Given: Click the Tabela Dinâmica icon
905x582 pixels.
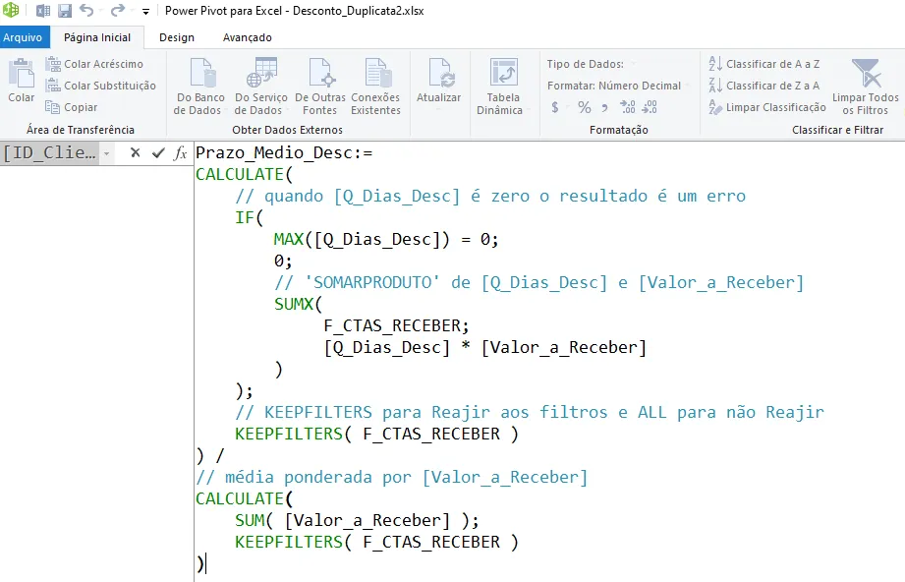Looking at the screenshot, I should (504, 72).
